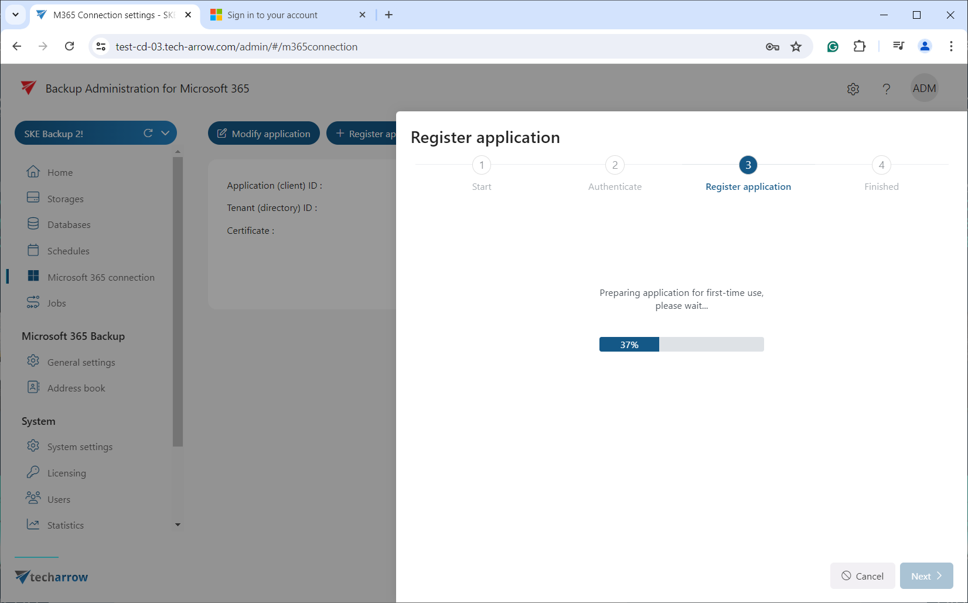This screenshot has height=603, width=968.
Task: Click the Jobs icon in sidebar
Action: [33, 302]
